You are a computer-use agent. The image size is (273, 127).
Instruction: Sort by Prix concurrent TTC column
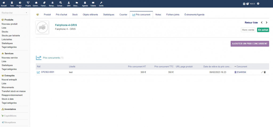pyautogui.click(x=164, y=66)
